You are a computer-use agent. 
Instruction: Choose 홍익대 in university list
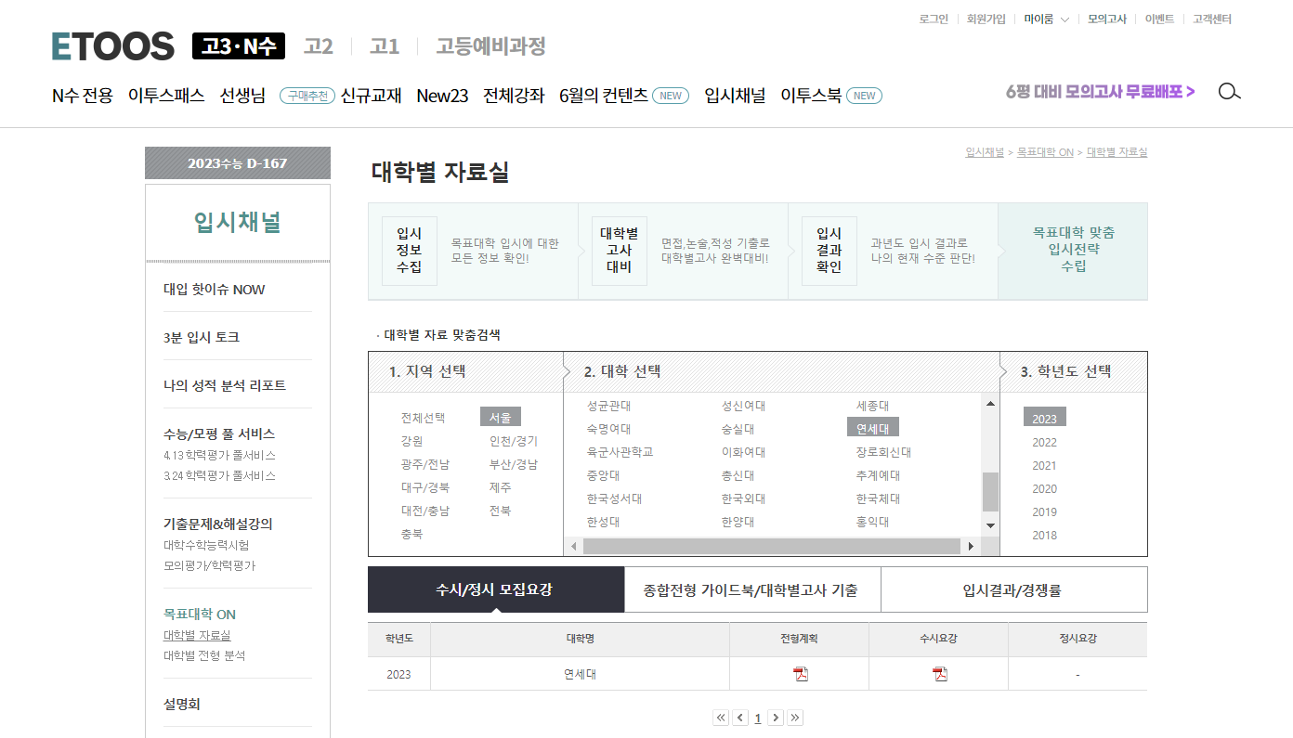click(872, 522)
